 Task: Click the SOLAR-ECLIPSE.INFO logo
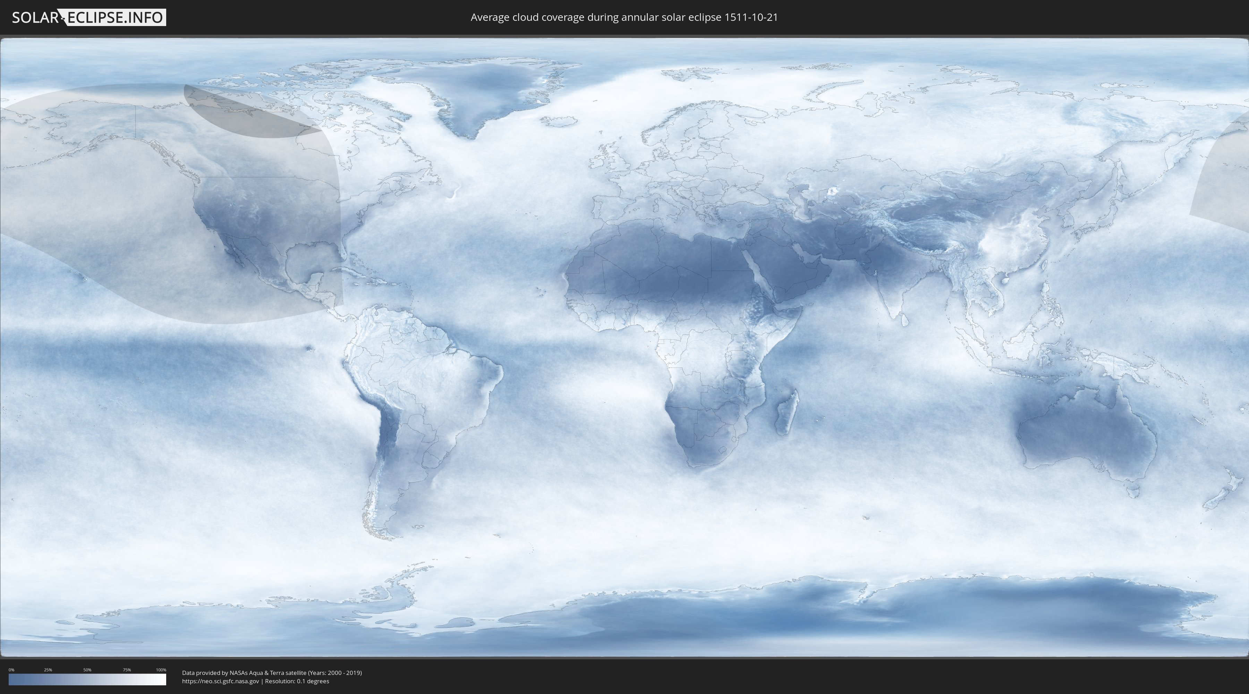point(88,17)
